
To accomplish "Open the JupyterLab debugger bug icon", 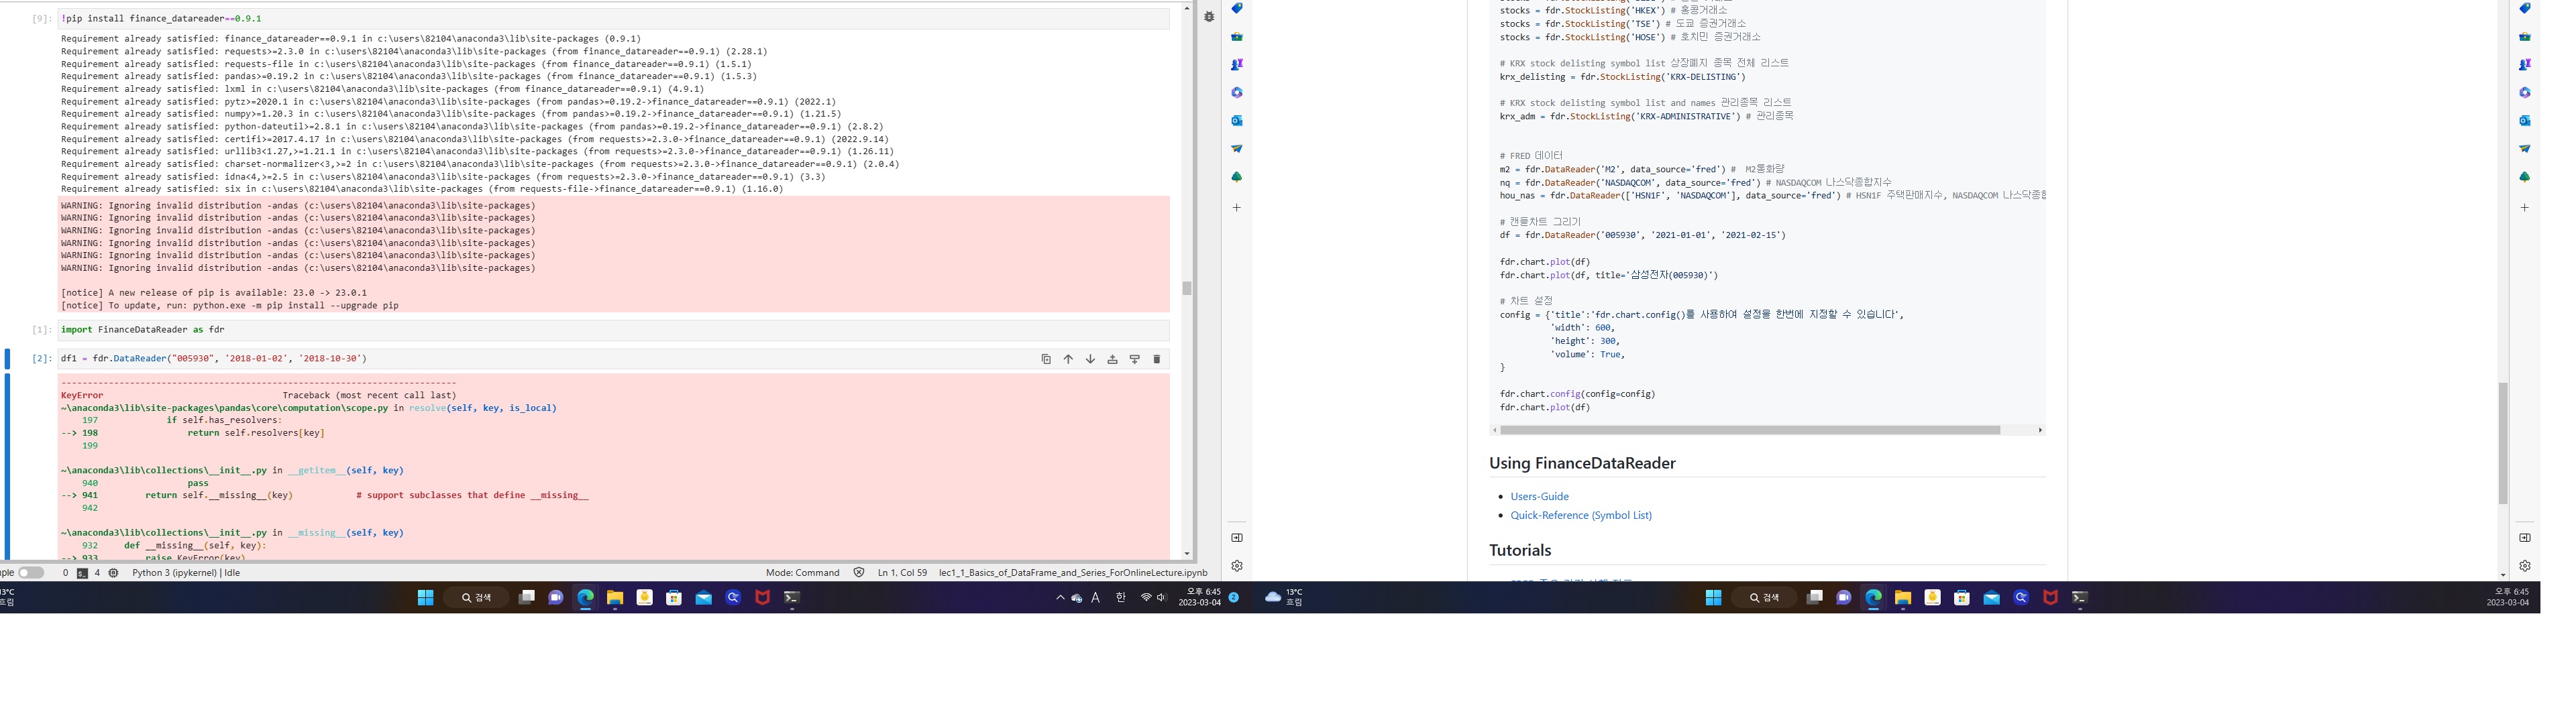I will point(1209,17).
